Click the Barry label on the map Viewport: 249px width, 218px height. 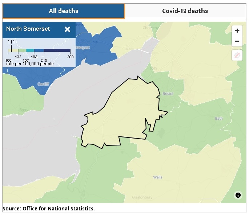pos(24,110)
